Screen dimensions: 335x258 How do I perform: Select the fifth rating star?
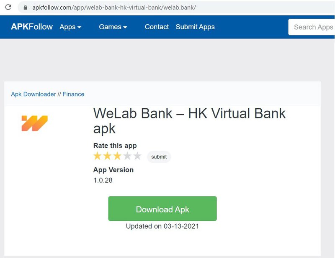click(137, 156)
